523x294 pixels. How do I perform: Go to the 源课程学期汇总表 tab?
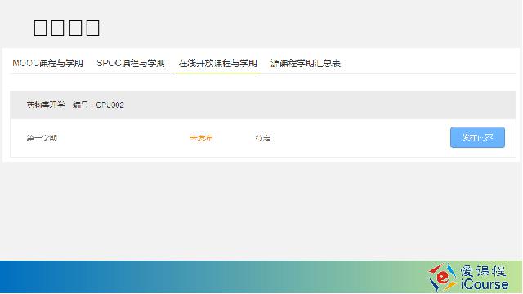click(x=305, y=63)
